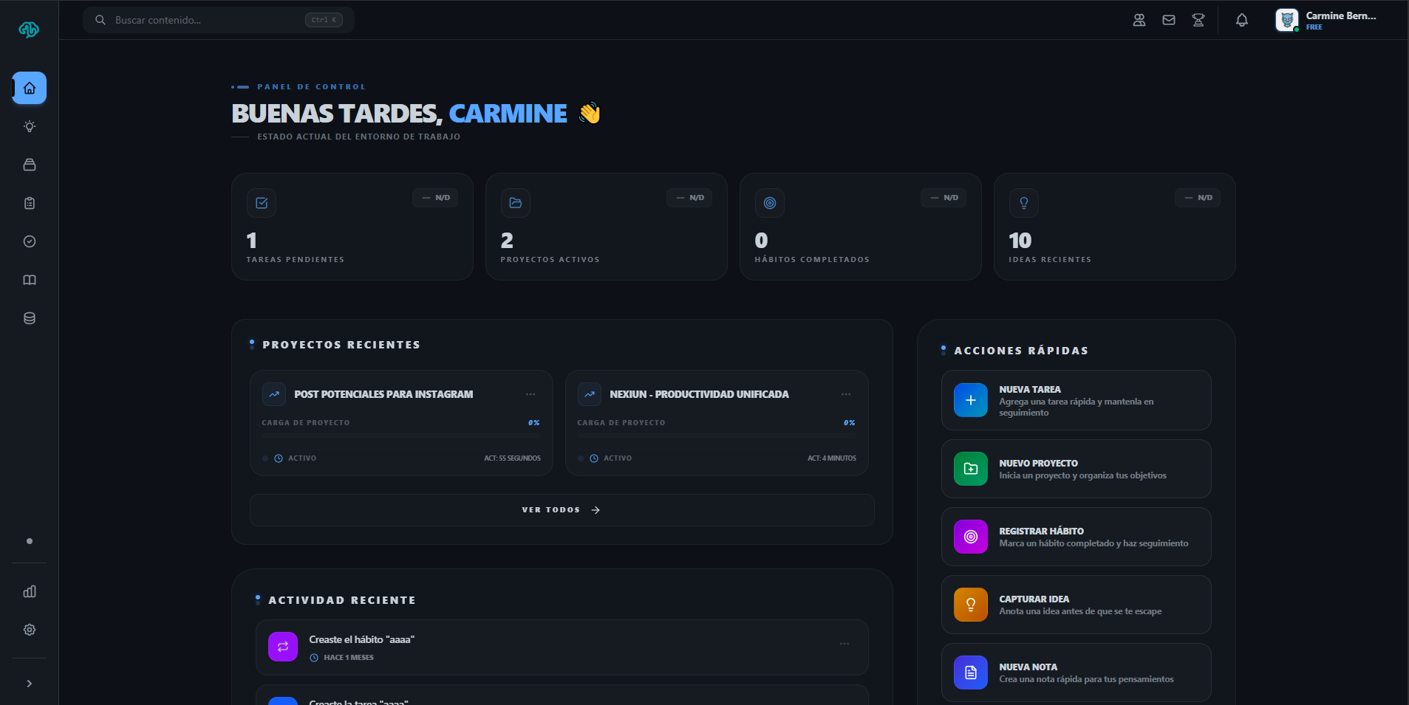The image size is (1409, 705).
Task: Open the options menu on POST POTENCIALES PARA INSTAGRAM
Action: (x=532, y=393)
